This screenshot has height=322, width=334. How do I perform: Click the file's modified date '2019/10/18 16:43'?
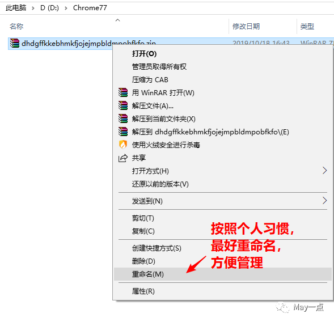click(261, 43)
